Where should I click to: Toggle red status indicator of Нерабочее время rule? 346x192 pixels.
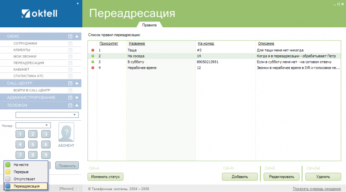click(93, 68)
